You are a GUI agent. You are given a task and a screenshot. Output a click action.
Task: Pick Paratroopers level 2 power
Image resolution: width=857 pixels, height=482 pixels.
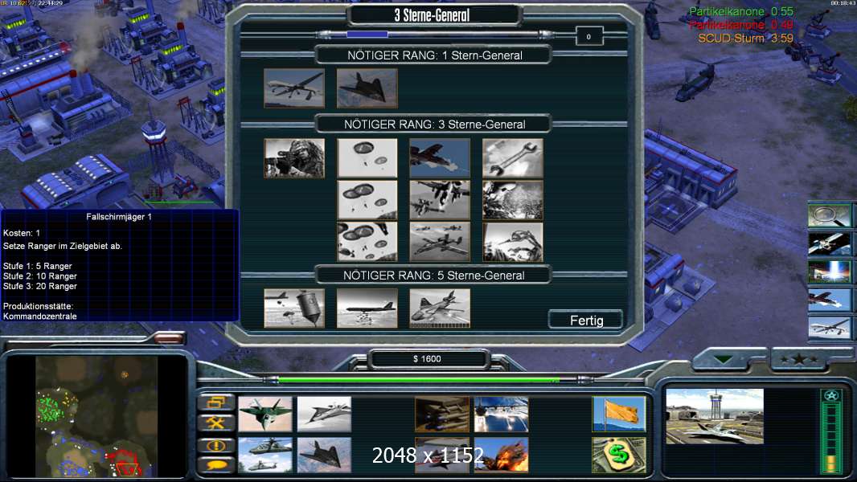(x=367, y=200)
